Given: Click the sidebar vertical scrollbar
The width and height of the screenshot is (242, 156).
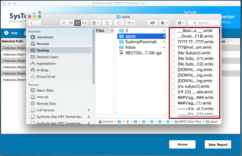Looking at the screenshot, I should (x=93, y=57).
